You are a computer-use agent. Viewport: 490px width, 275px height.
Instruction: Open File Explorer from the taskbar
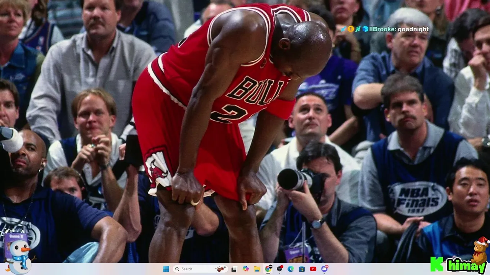[x=257, y=269]
